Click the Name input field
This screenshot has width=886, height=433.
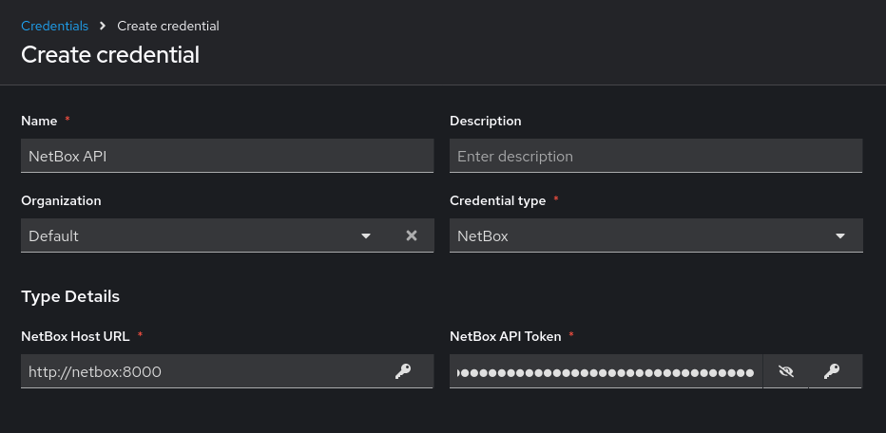[227, 156]
